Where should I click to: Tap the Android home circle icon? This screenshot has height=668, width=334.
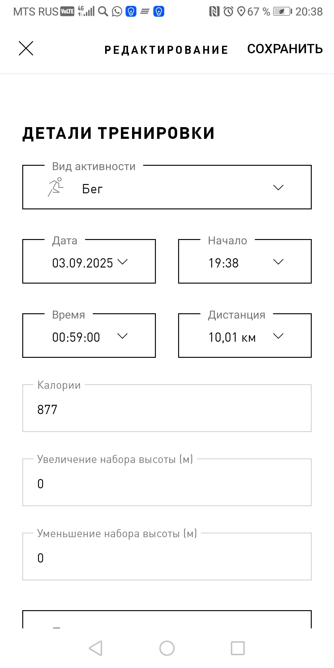[x=167, y=648]
